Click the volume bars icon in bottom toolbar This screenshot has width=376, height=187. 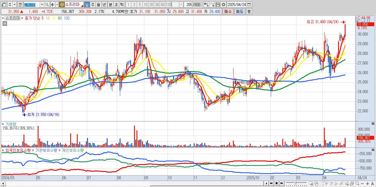point(347,183)
